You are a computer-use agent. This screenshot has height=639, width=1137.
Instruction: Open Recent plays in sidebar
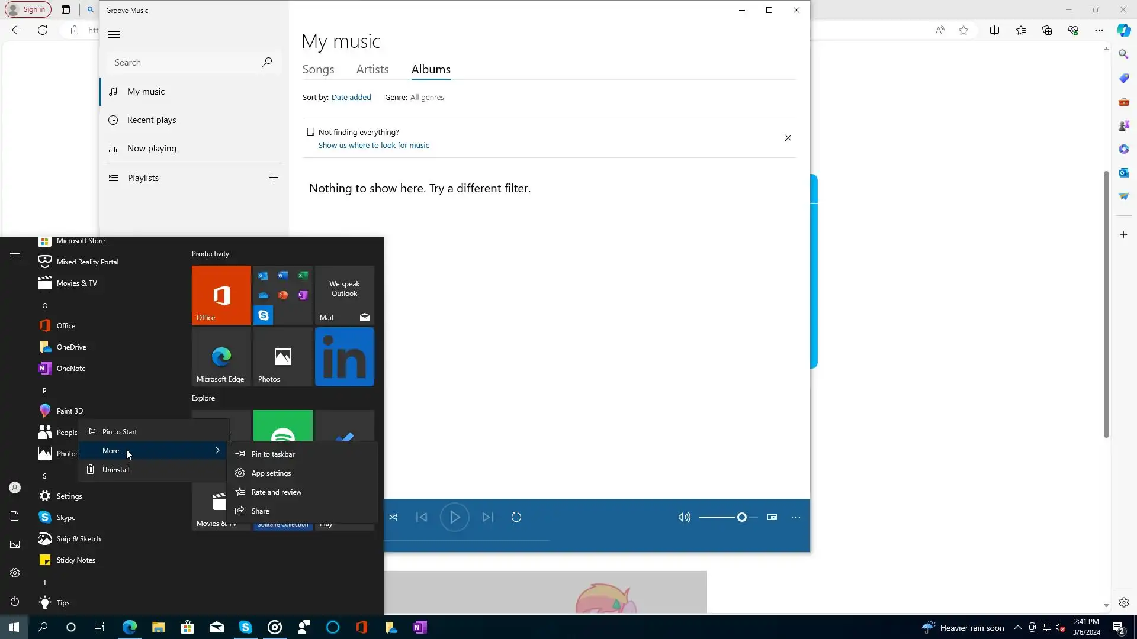[x=152, y=120]
